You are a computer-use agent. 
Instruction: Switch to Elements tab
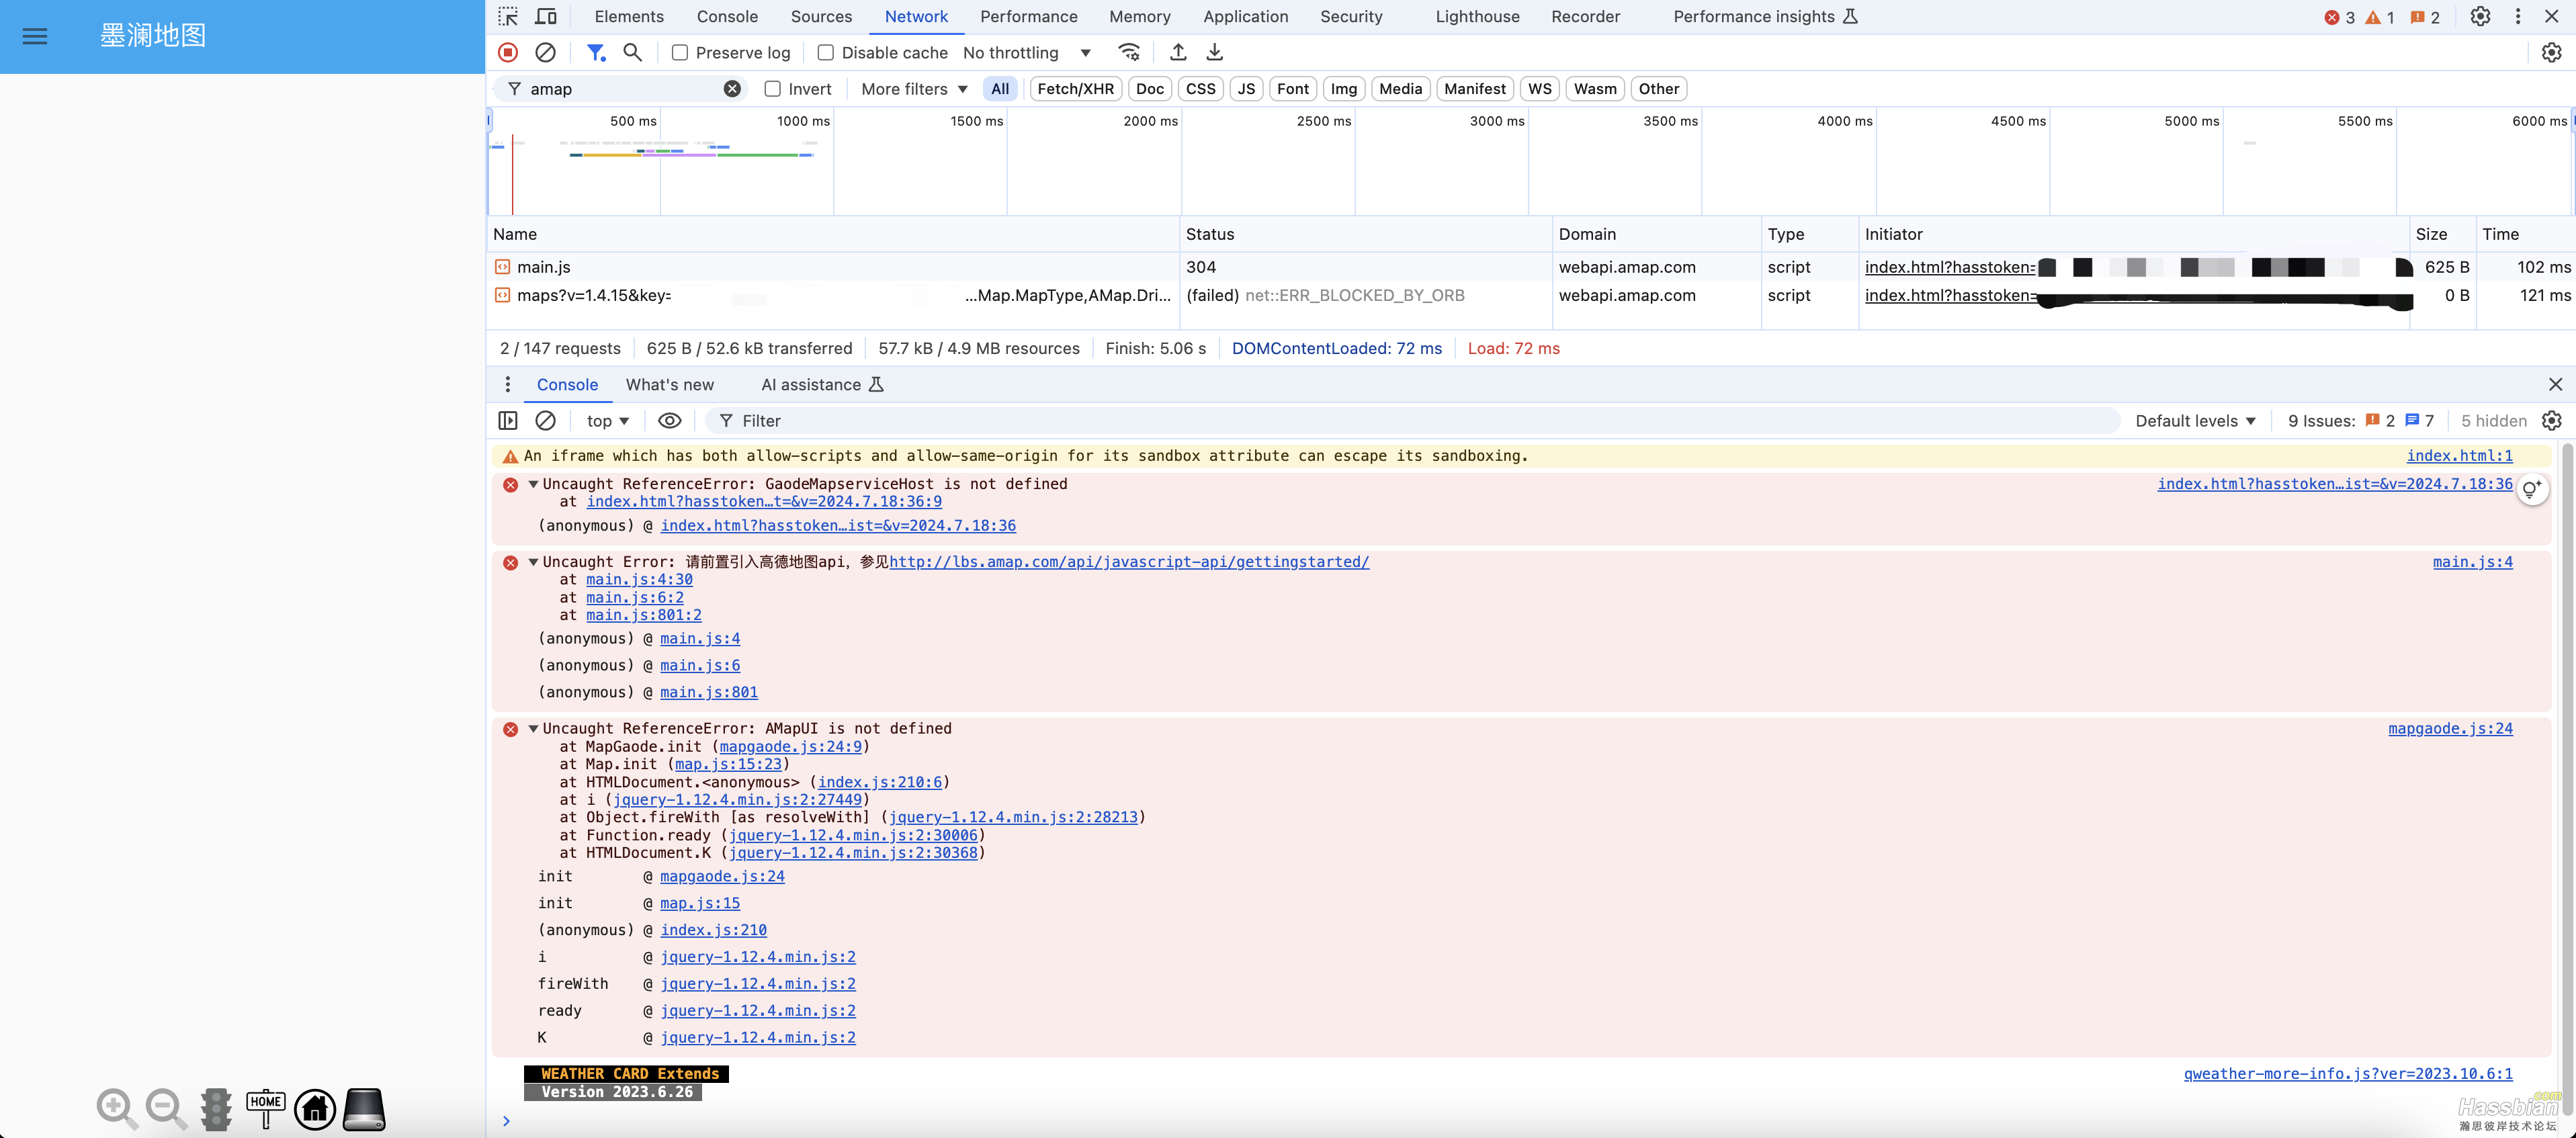pos(629,17)
